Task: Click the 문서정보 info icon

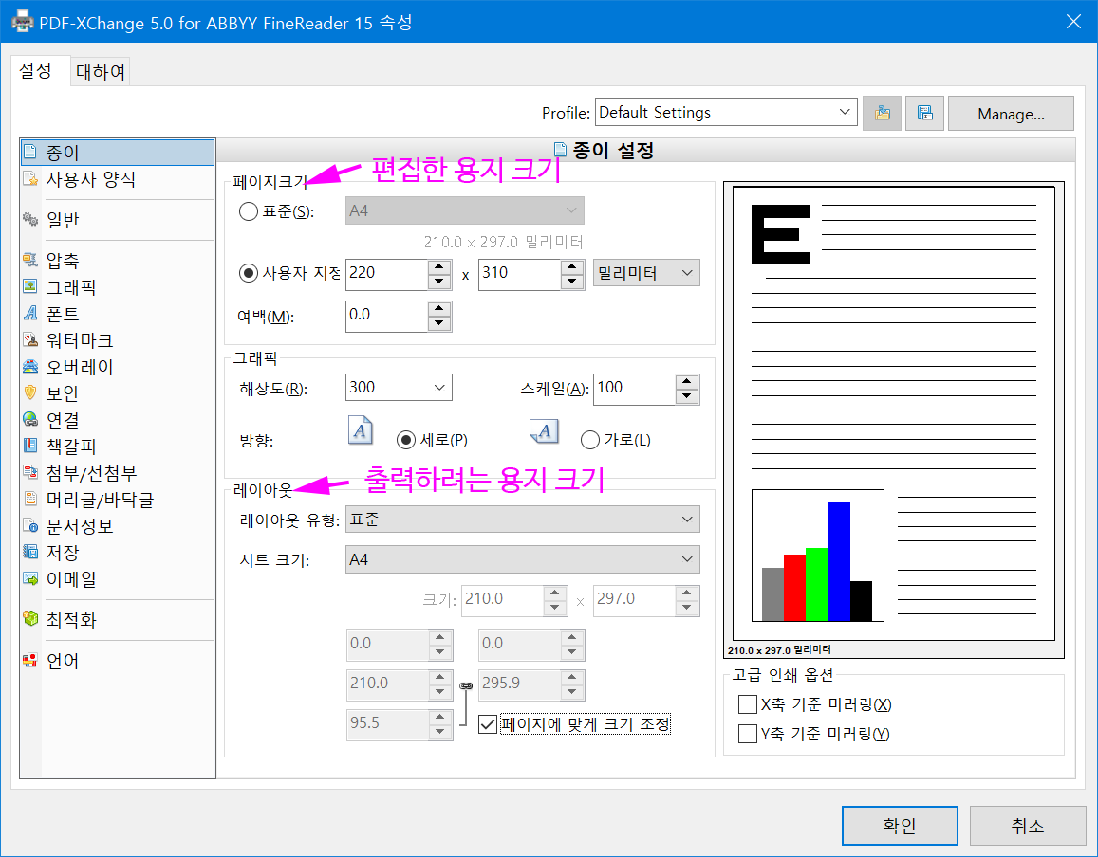Action: click(30, 525)
